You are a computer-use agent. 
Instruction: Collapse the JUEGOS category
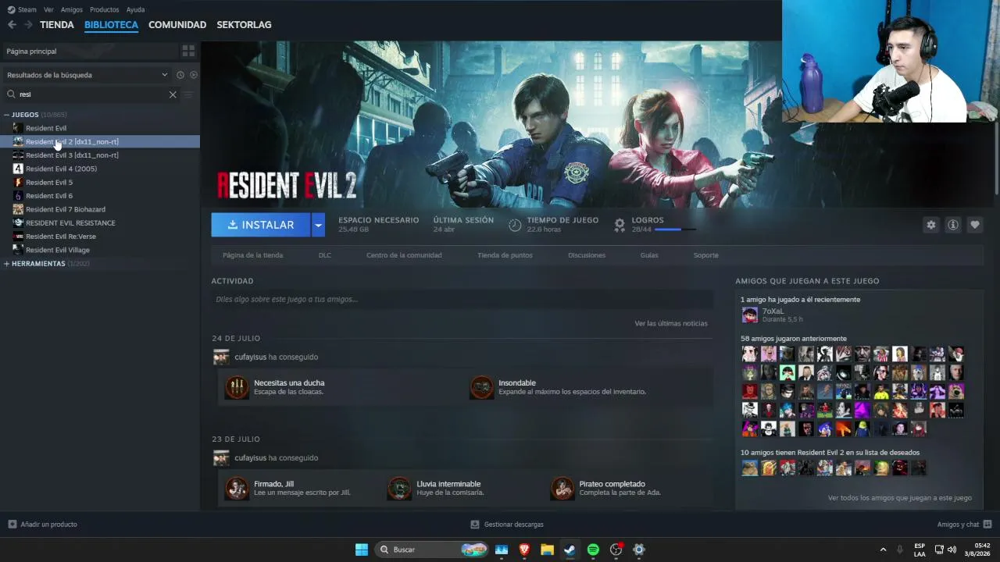point(7,115)
